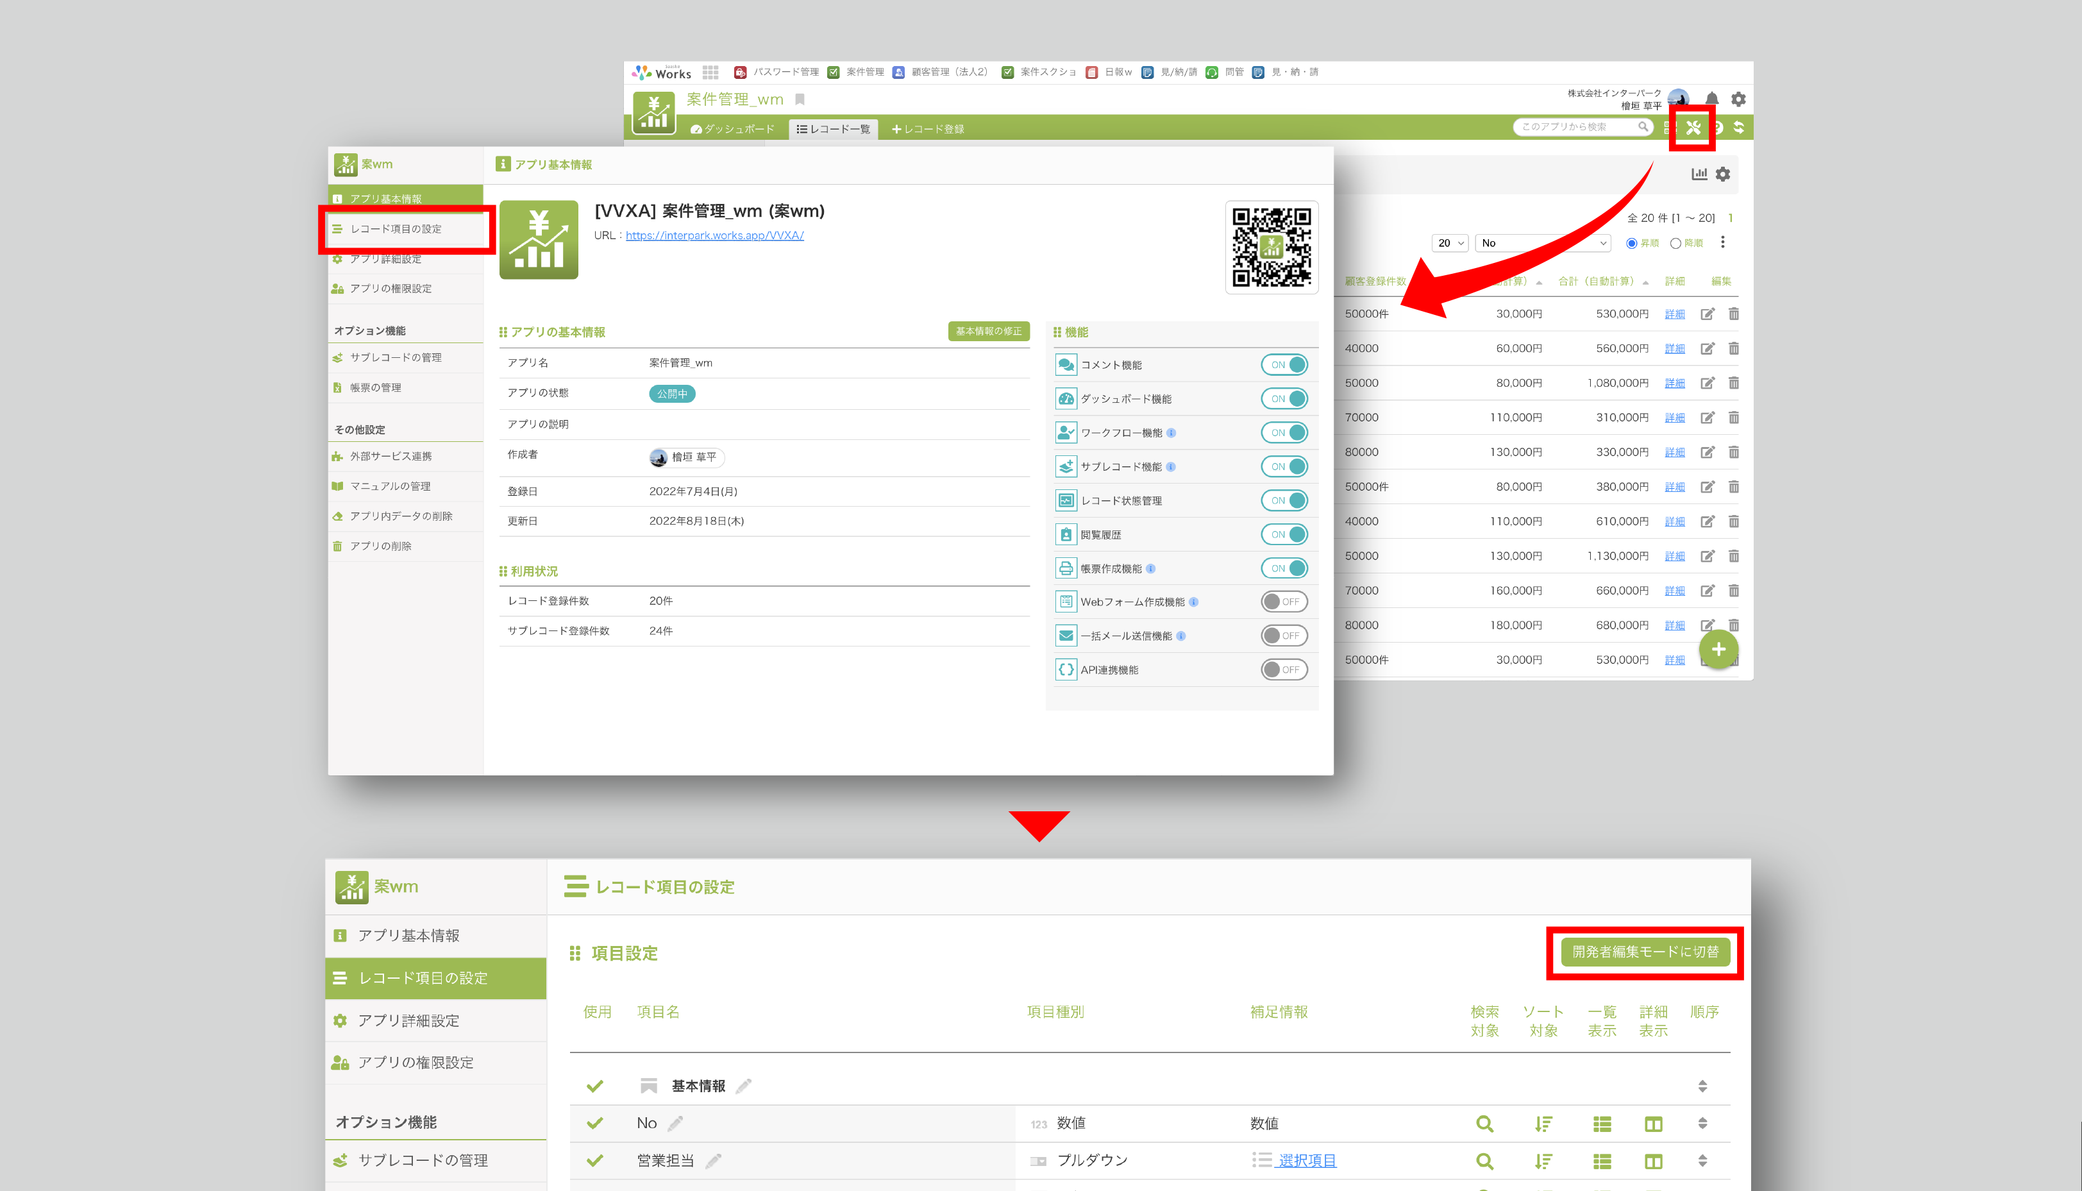Image resolution: width=2082 pixels, height=1191 pixels.
Task: Open the レコード登録 tab
Action: pyautogui.click(x=928, y=130)
